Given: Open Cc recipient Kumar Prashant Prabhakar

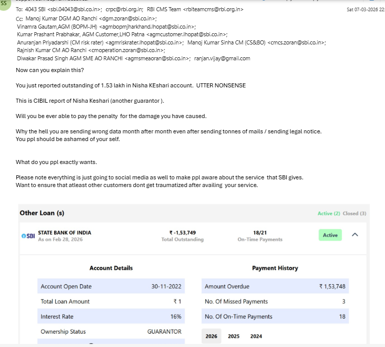Looking at the screenshot, I should pos(122,34).
